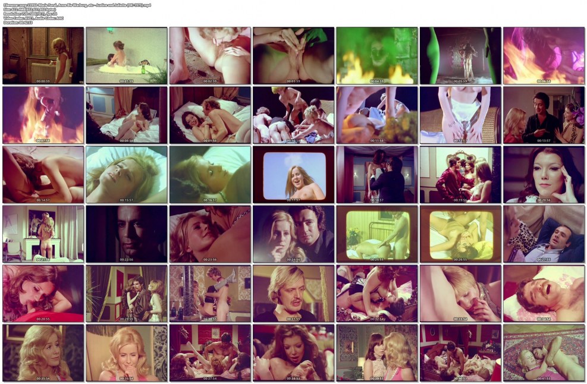Open the first thumbnail stamped 00:00:59
This screenshot has height=384, width=587.
point(43,55)
